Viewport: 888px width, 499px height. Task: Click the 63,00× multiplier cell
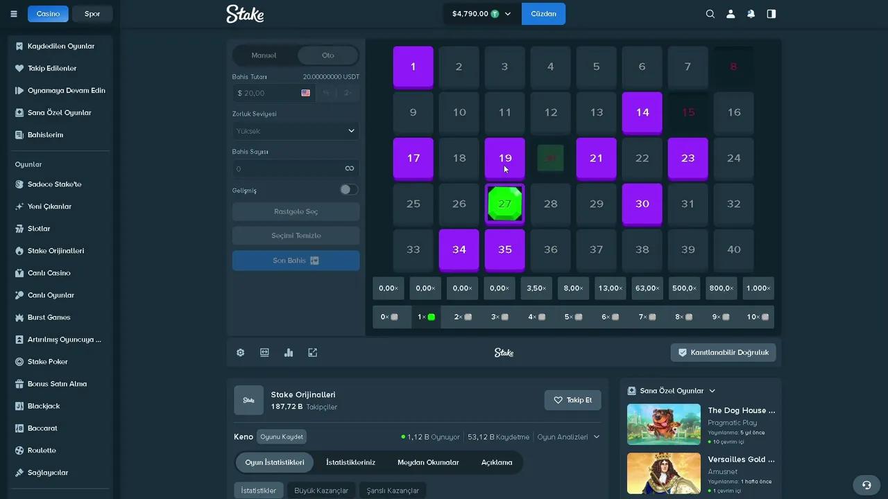(x=647, y=288)
